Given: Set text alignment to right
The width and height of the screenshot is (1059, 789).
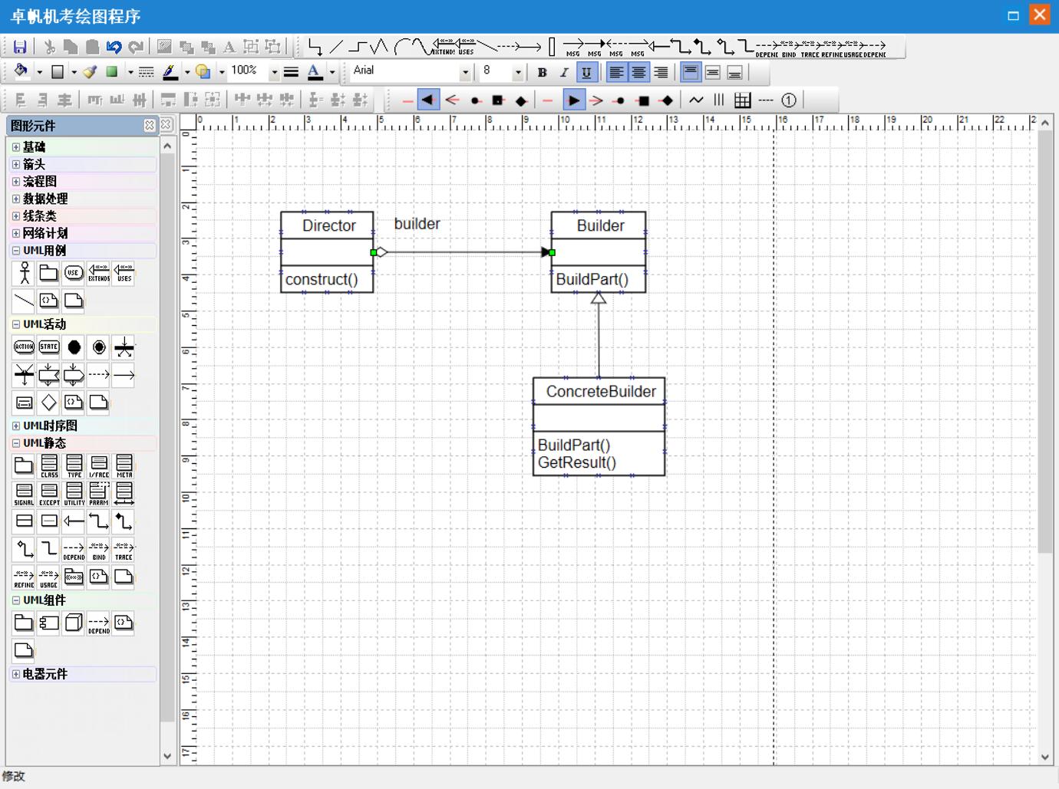Looking at the screenshot, I should coord(661,72).
